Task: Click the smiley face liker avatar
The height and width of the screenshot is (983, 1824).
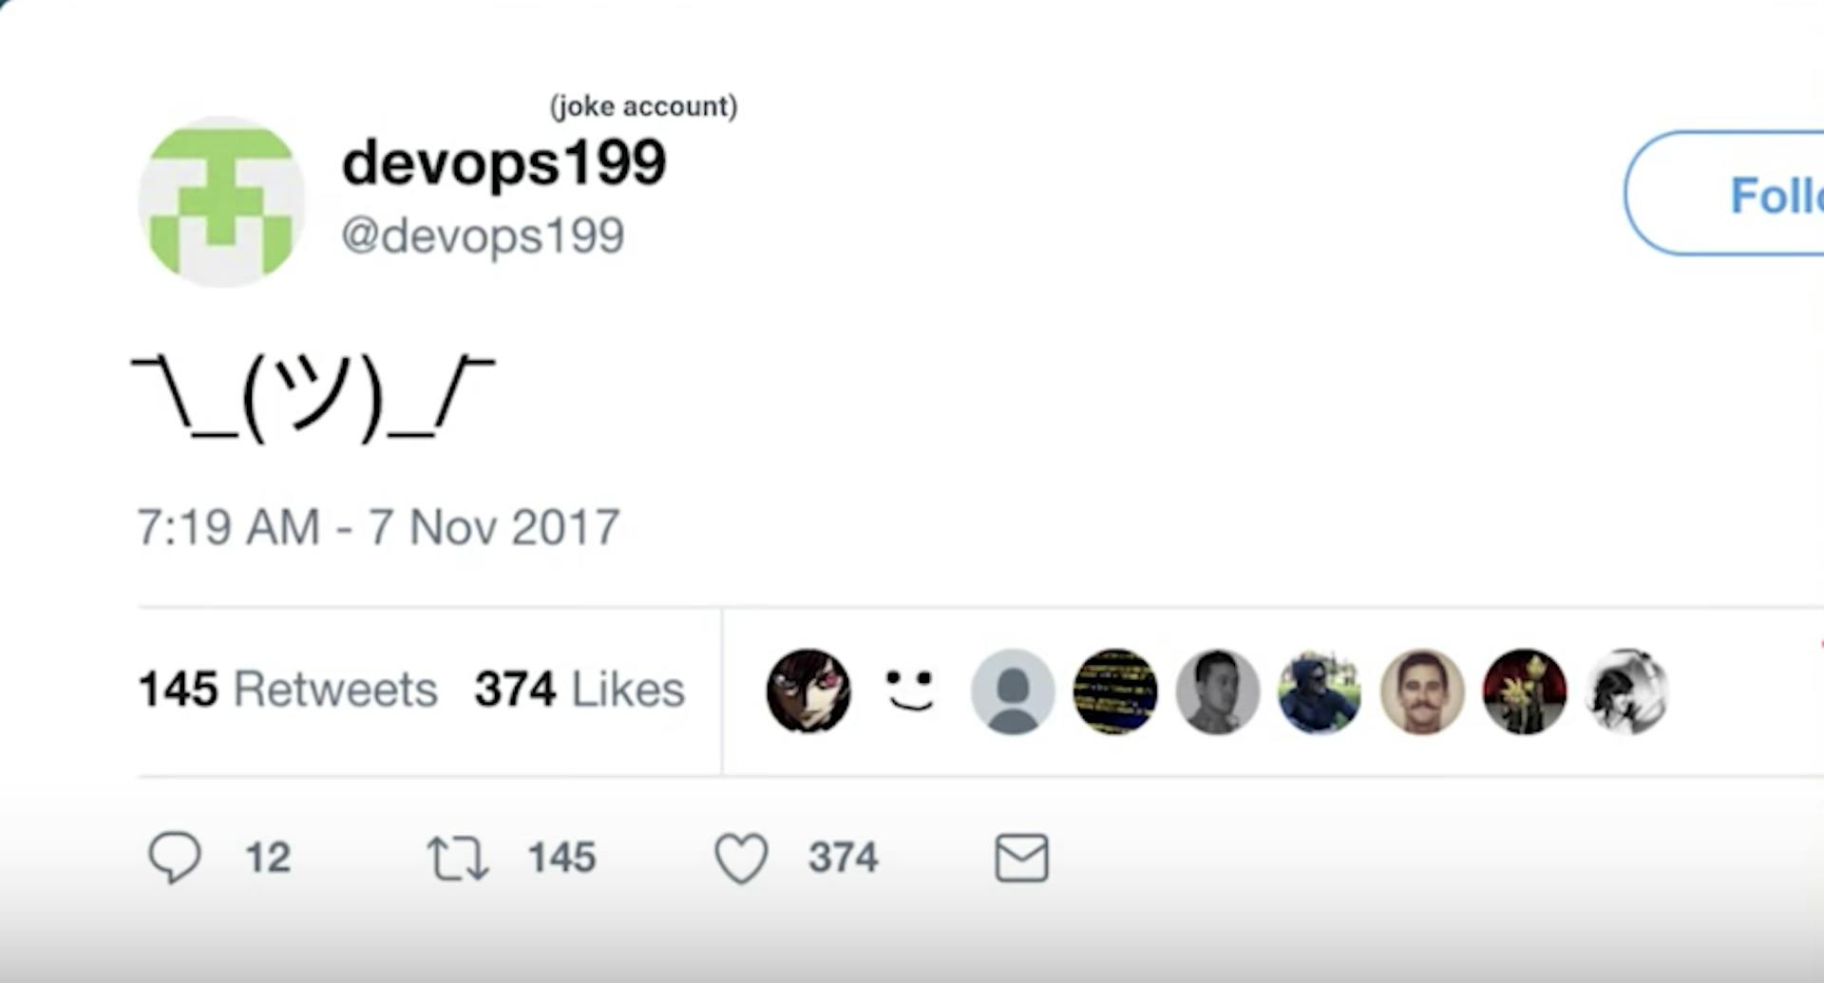Action: (910, 691)
